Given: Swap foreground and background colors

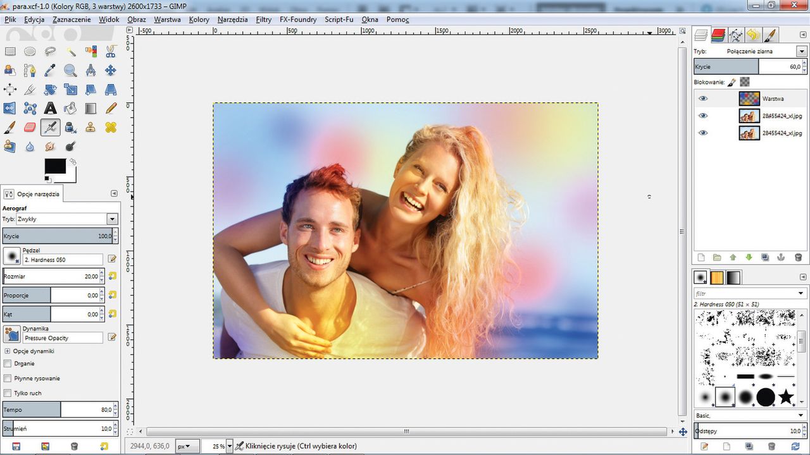Looking at the screenshot, I should coord(73,162).
